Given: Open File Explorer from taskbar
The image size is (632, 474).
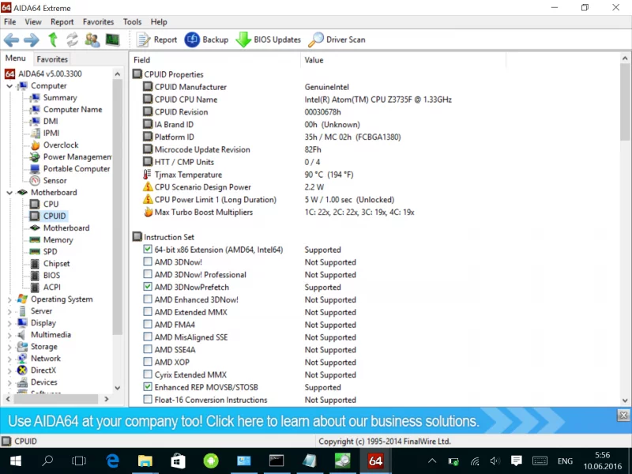Looking at the screenshot, I should tap(145, 461).
